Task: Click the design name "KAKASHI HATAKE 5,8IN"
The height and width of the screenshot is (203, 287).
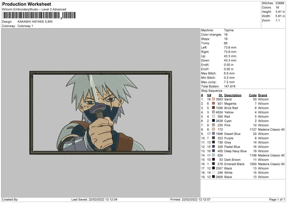Action: tap(35, 22)
